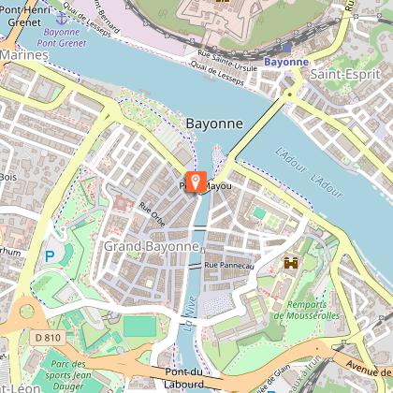The image size is (393, 393).
Task: Click the Saint-Esprit neighborhood label
Action: pyautogui.click(x=345, y=75)
